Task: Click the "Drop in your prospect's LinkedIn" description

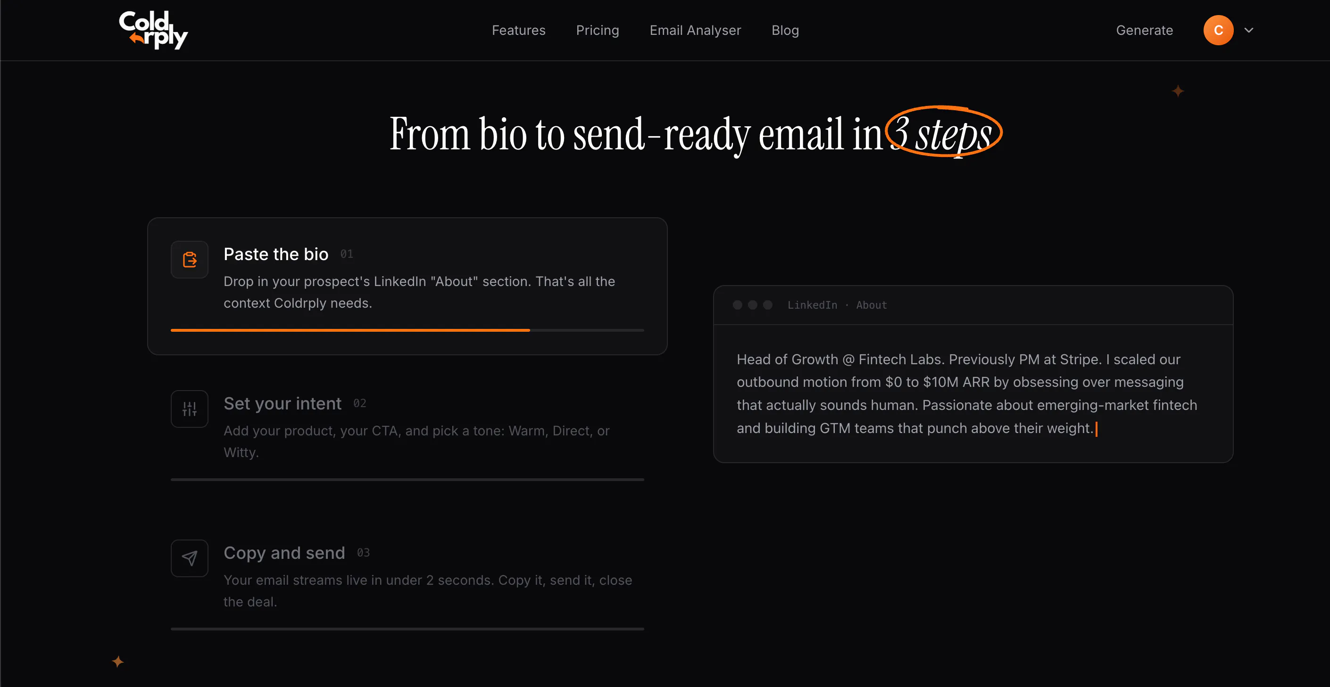Action: (419, 292)
